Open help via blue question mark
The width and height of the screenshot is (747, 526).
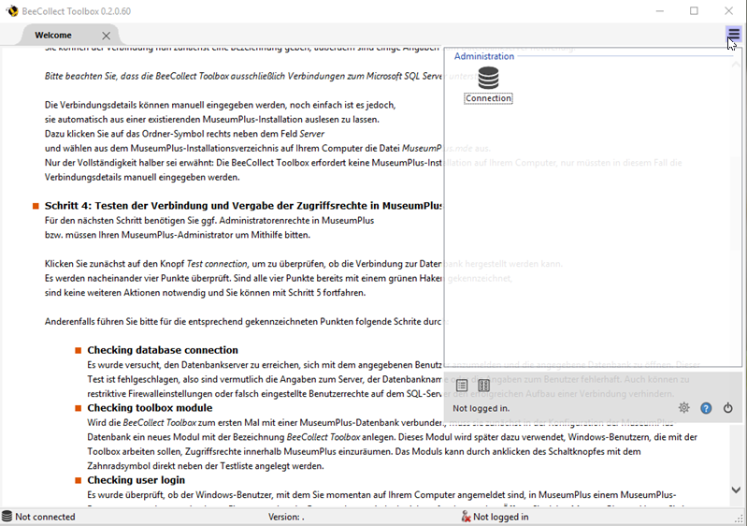click(706, 408)
